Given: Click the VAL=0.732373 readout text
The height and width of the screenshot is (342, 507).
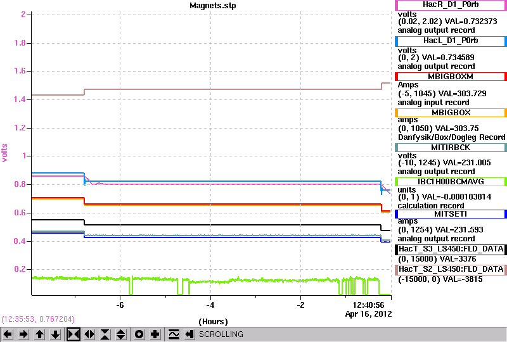Looking at the screenshot, I should pyautogui.click(x=471, y=22).
